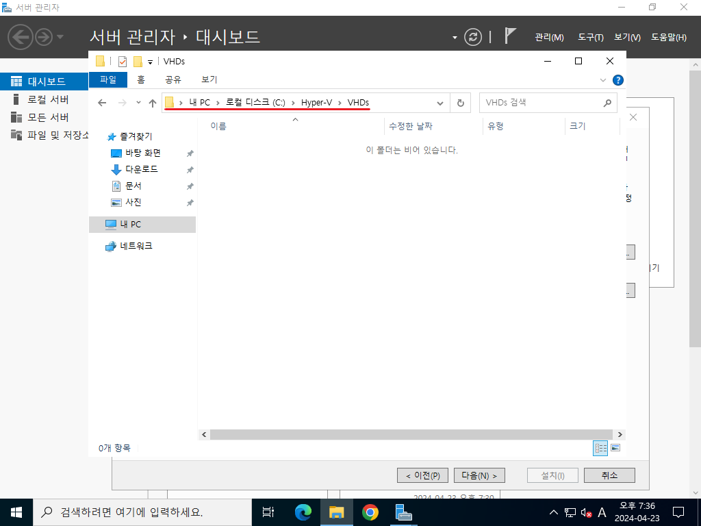This screenshot has height=526, width=701.
Task: Open the Customize Quick Access Toolbar dropdown
Action: [150, 62]
